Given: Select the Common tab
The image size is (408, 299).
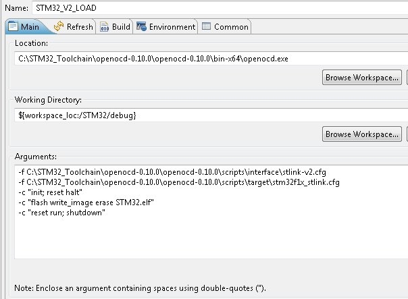Looking at the screenshot, I should [225, 27].
